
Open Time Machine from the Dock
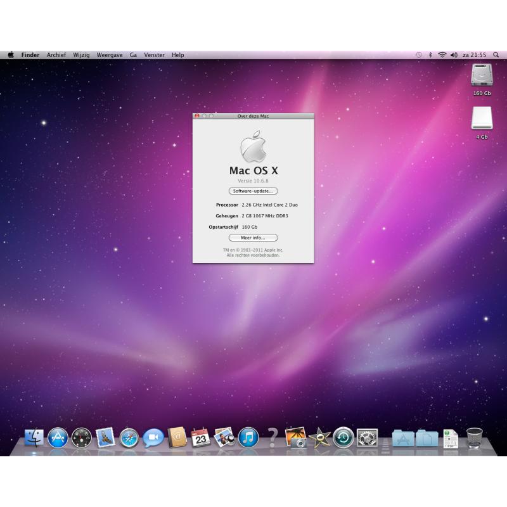(343, 437)
